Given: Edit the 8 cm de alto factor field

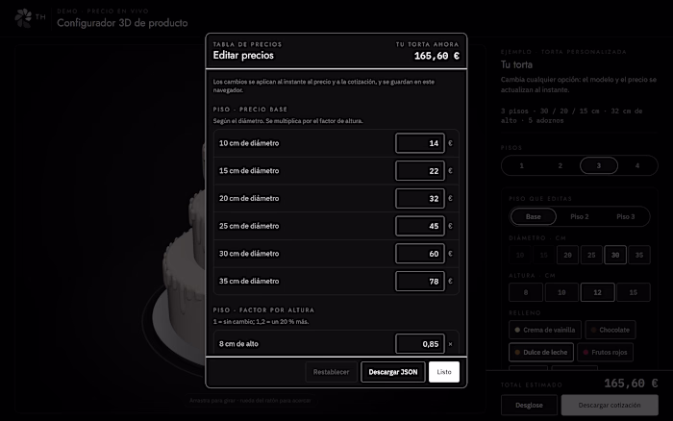Looking at the screenshot, I should 420,344.
